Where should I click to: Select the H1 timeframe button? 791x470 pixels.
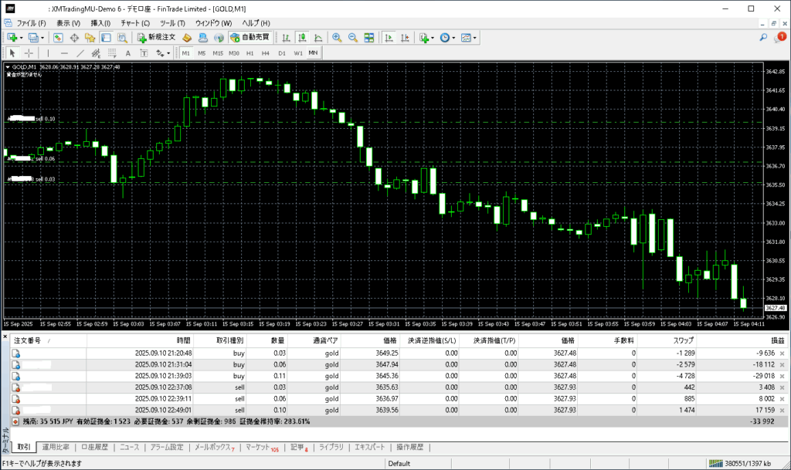coord(250,53)
